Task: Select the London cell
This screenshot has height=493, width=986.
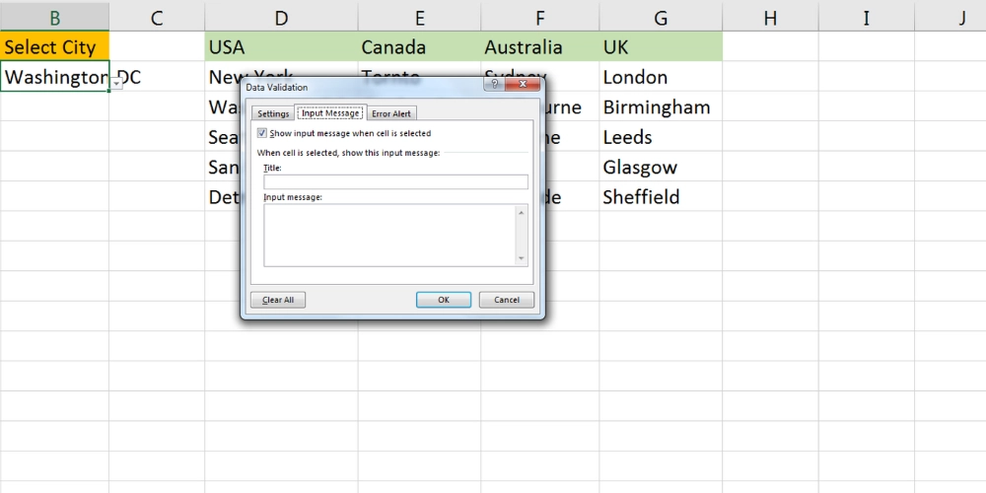Action: 661,77
